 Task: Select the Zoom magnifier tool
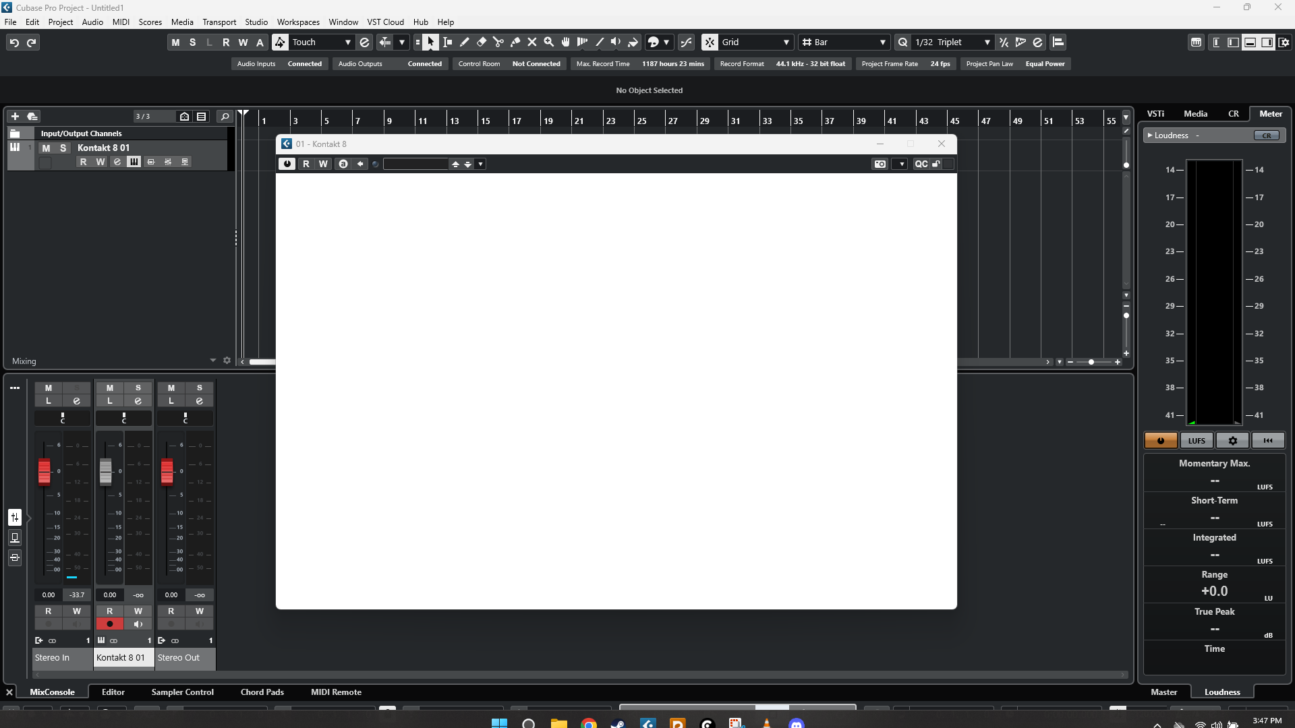(x=548, y=42)
